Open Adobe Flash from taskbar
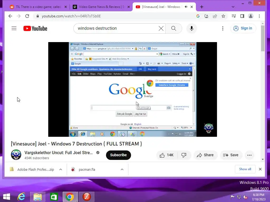Screen dimensions: 270x202 coord(86,197)
